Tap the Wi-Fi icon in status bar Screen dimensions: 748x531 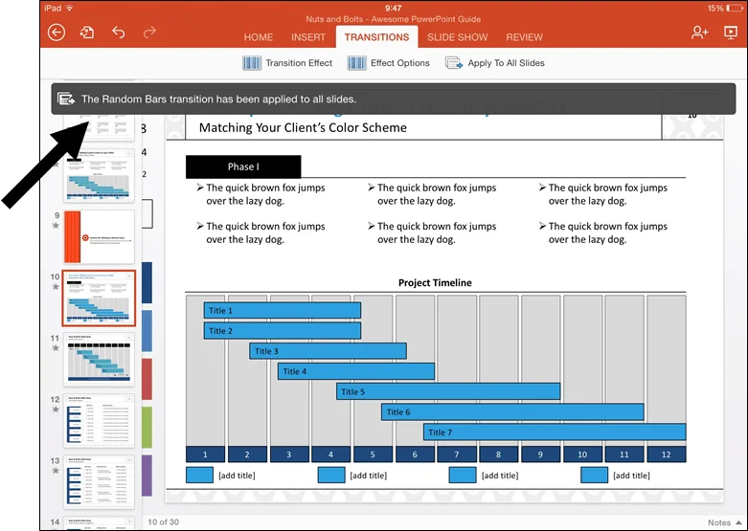70,8
